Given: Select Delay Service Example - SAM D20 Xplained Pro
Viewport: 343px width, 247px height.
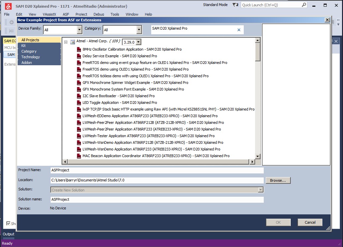Looking at the screenshot, I should [120, 56].
